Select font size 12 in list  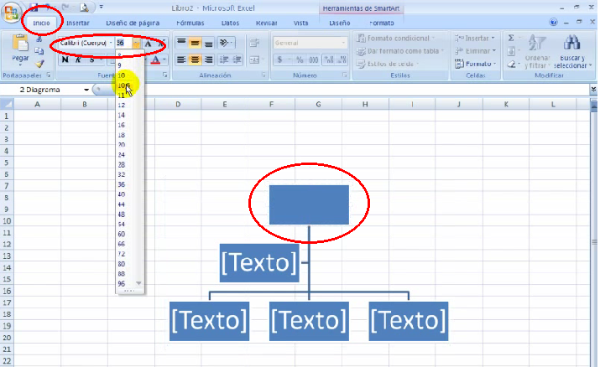(x=122, y=105)
